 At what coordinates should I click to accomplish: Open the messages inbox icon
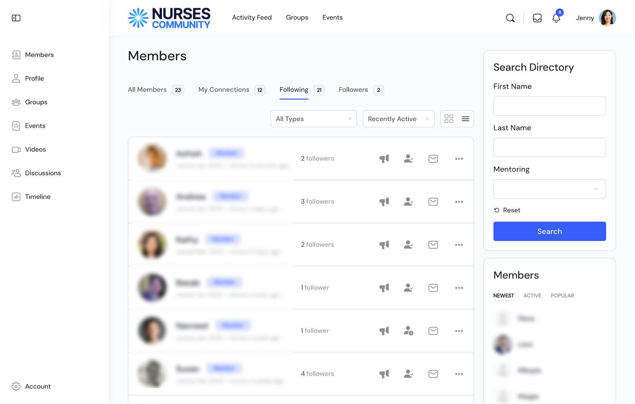pos(537,18)
